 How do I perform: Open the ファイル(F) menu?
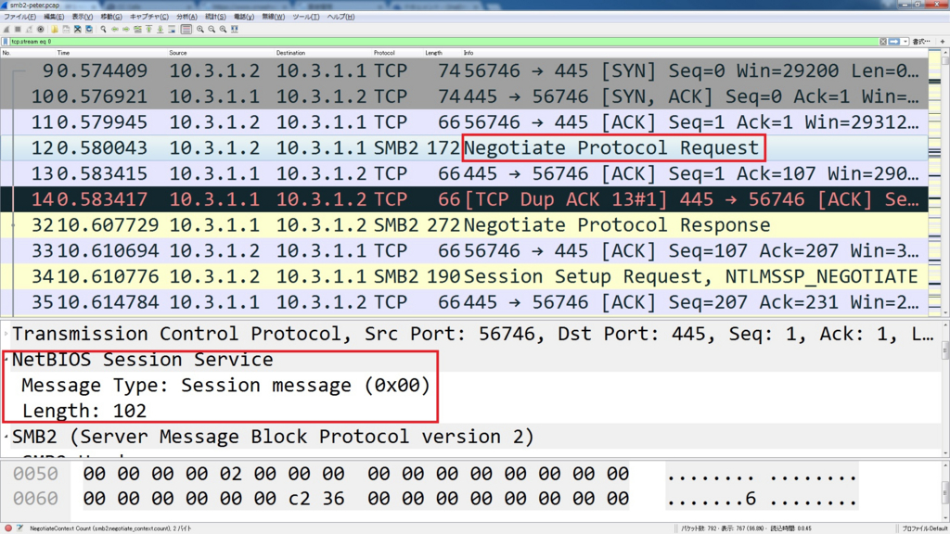(19, 17)
